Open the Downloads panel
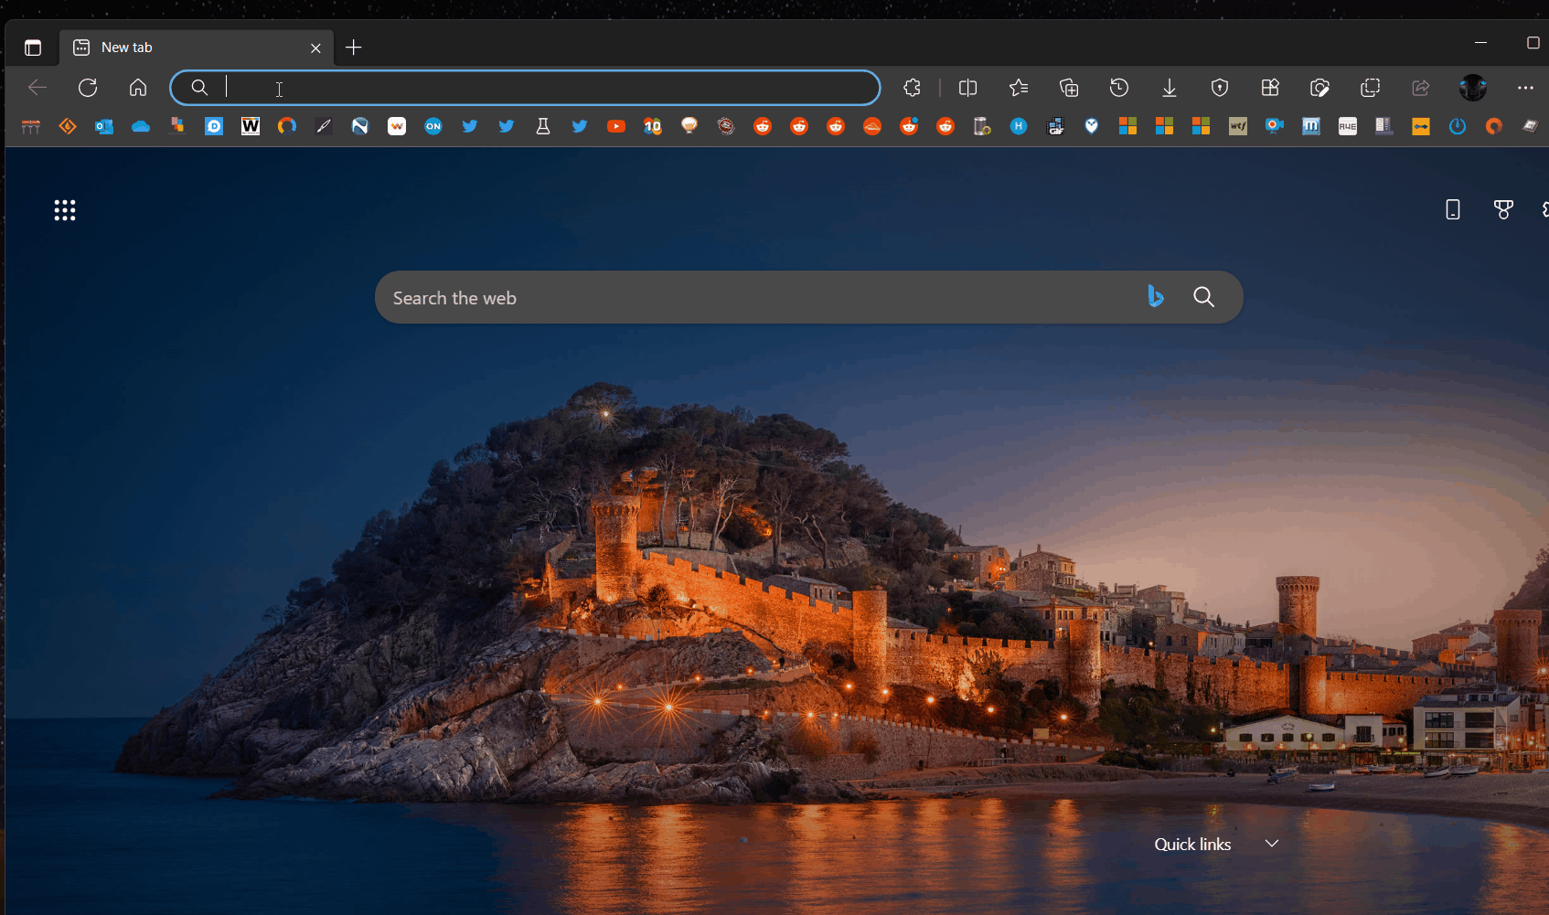The height and width of the screenshot is (915, 1549). (1170, 88)
